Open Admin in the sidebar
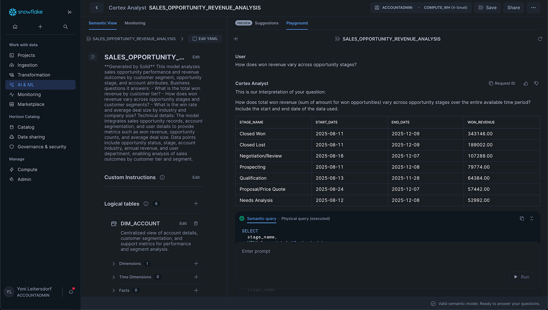 point(40,180)
